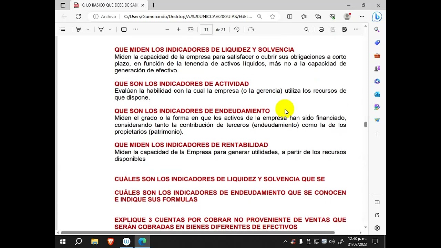Show hidden system tray icons
The height and width of the screenshot is (248, 441).
click(x=285, y=242)
